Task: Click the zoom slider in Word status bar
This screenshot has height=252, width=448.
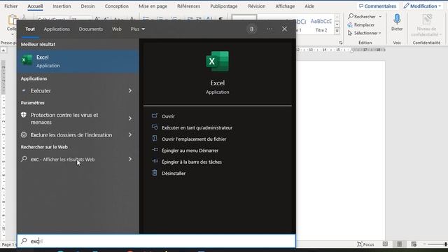Action: [x=437, y=244]
